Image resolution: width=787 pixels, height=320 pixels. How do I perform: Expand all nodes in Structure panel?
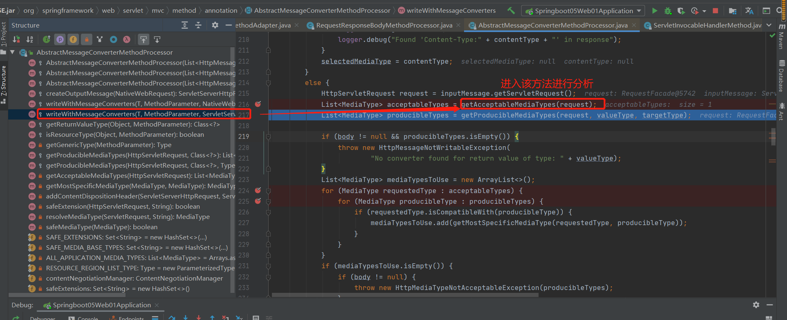click(185, 25)
